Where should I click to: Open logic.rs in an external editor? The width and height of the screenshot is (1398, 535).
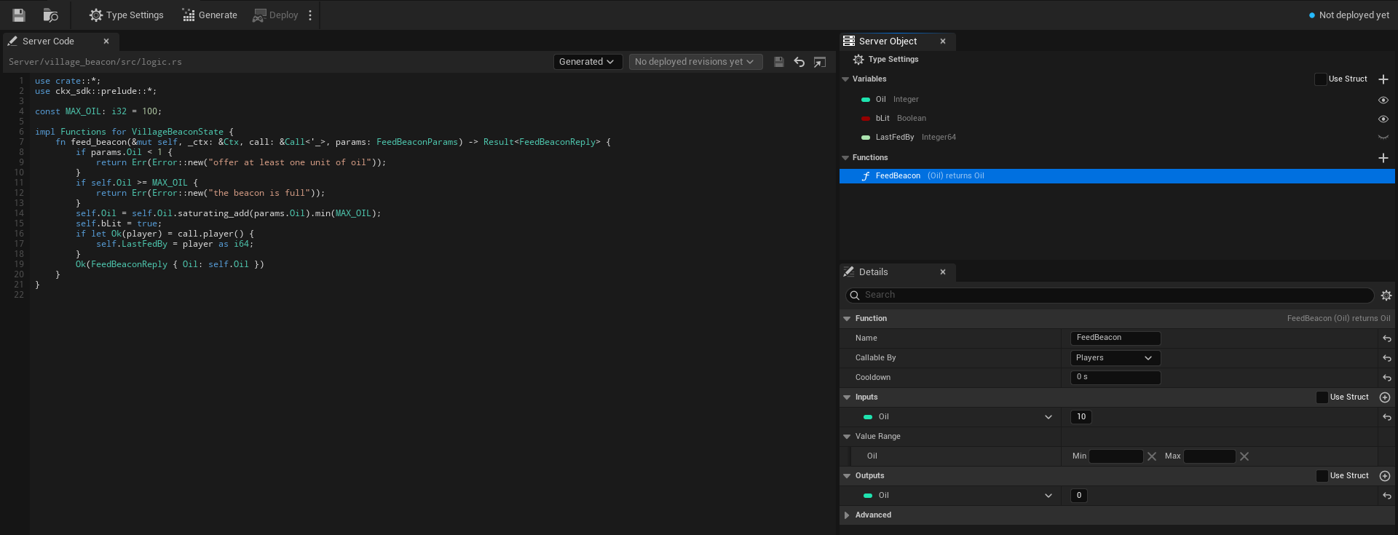coord(820,62)
